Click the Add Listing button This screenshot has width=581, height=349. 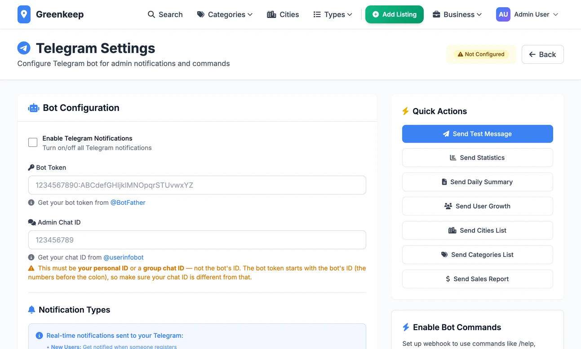point(395,14)
